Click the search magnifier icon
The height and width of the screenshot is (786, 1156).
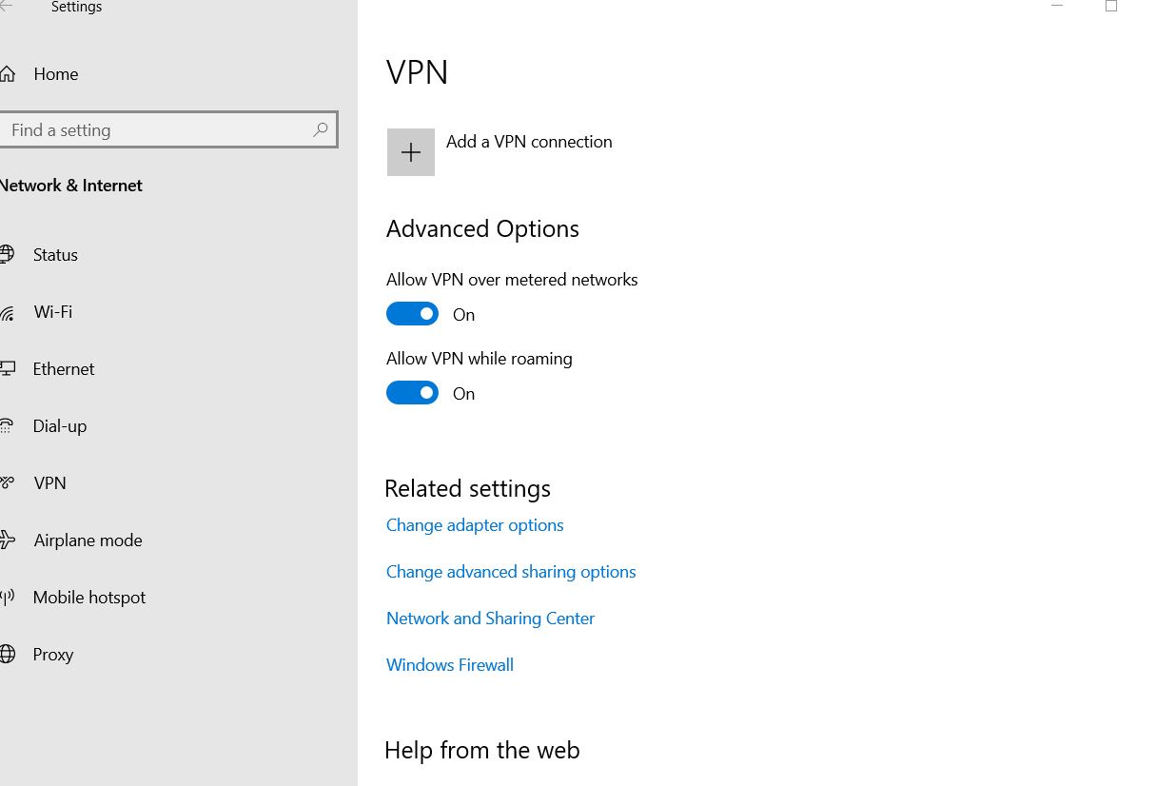(321, 129)
